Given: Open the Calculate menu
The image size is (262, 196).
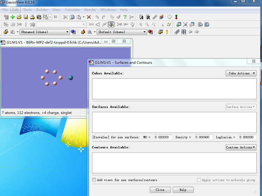Looking at the screenshot, I should (72, 10).
